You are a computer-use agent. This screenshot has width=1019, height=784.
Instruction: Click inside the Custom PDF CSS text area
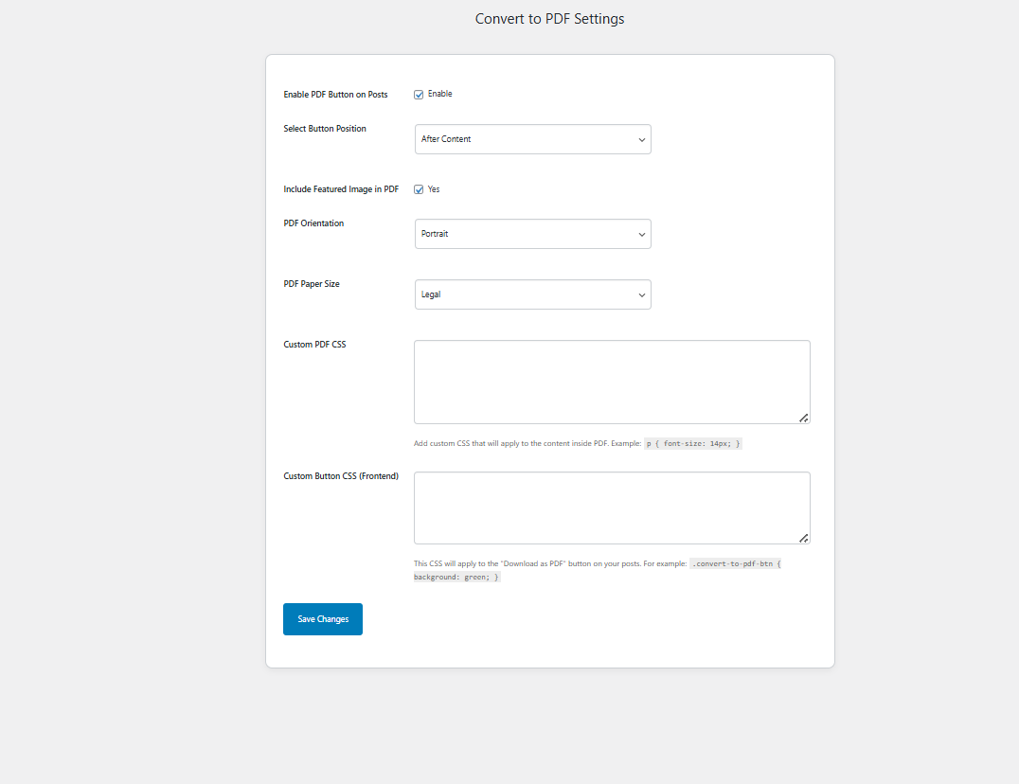click(x=611, y=379)
